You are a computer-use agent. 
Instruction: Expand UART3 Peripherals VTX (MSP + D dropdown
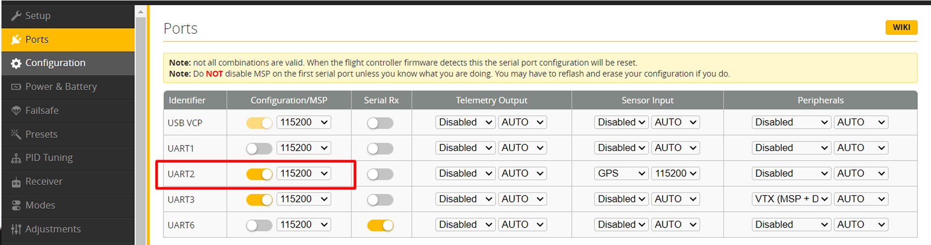791,199
